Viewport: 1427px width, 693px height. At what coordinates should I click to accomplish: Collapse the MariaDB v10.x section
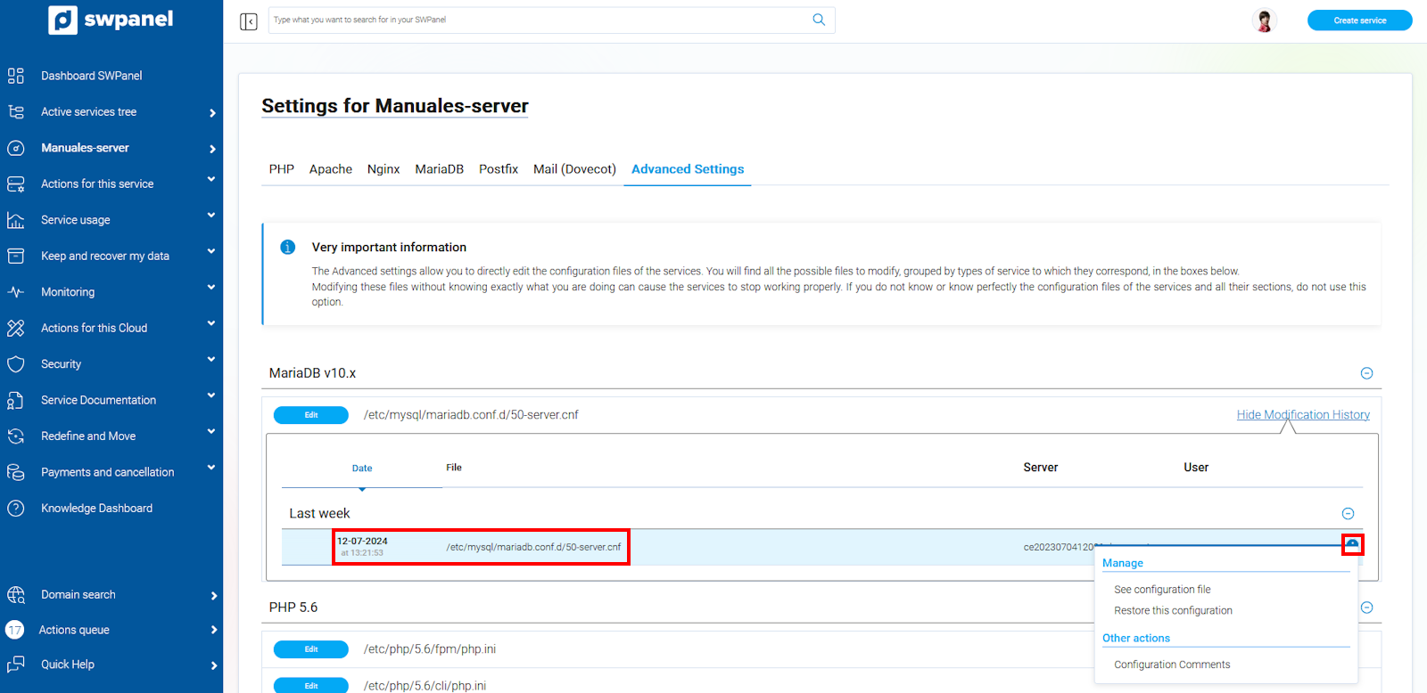pos(1366,373)
